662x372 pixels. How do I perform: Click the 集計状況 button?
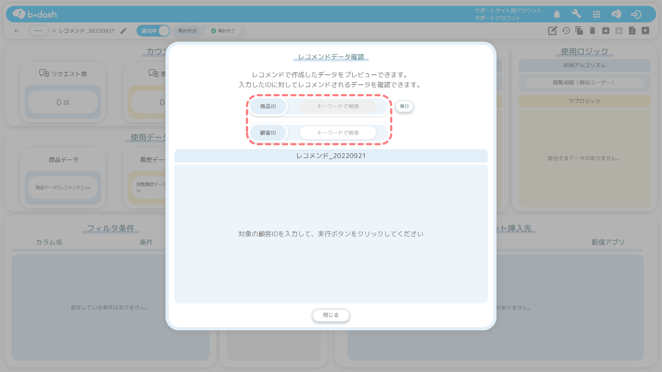tap(187, 31)
